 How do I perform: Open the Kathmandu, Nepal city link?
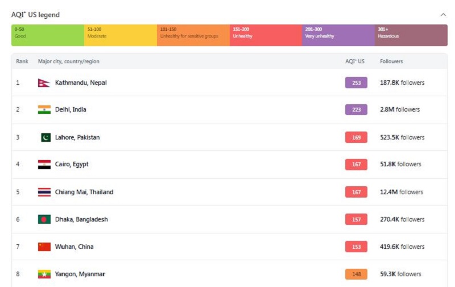tap(81, 83)
